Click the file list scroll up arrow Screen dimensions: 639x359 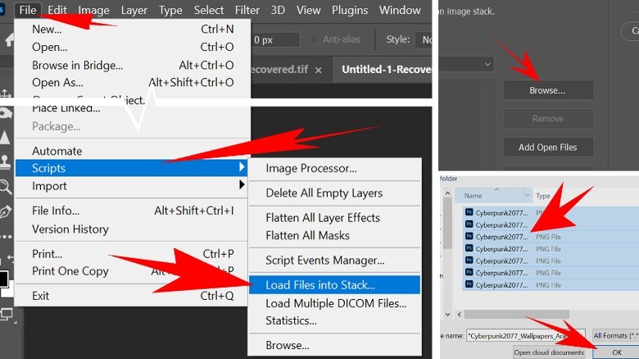point(447,193)
